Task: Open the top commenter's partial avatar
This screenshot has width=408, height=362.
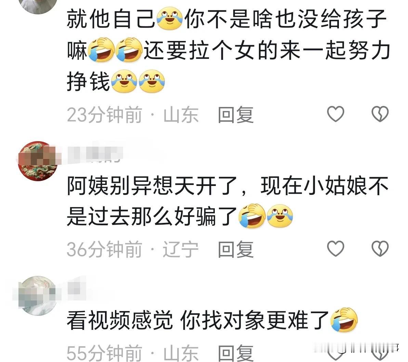Action: tap(38, 6)
